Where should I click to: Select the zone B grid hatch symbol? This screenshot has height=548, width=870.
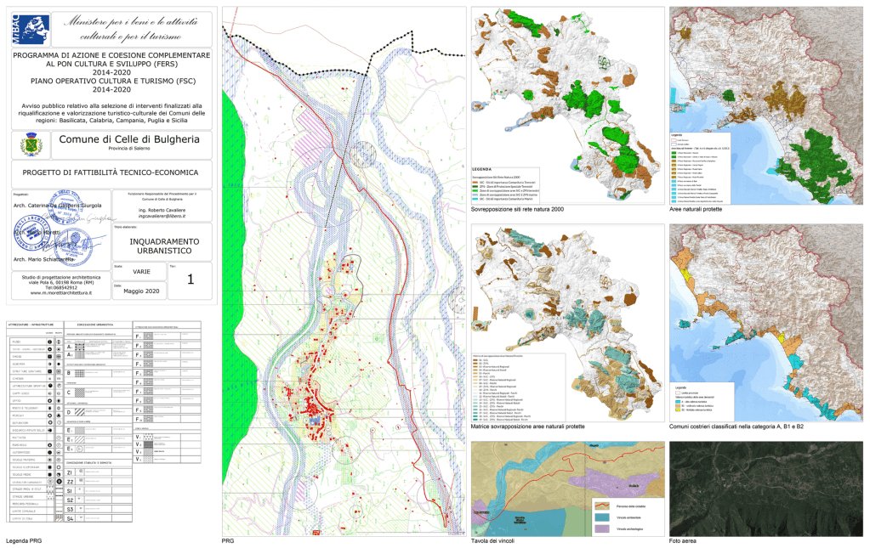(x=81, y=373)
